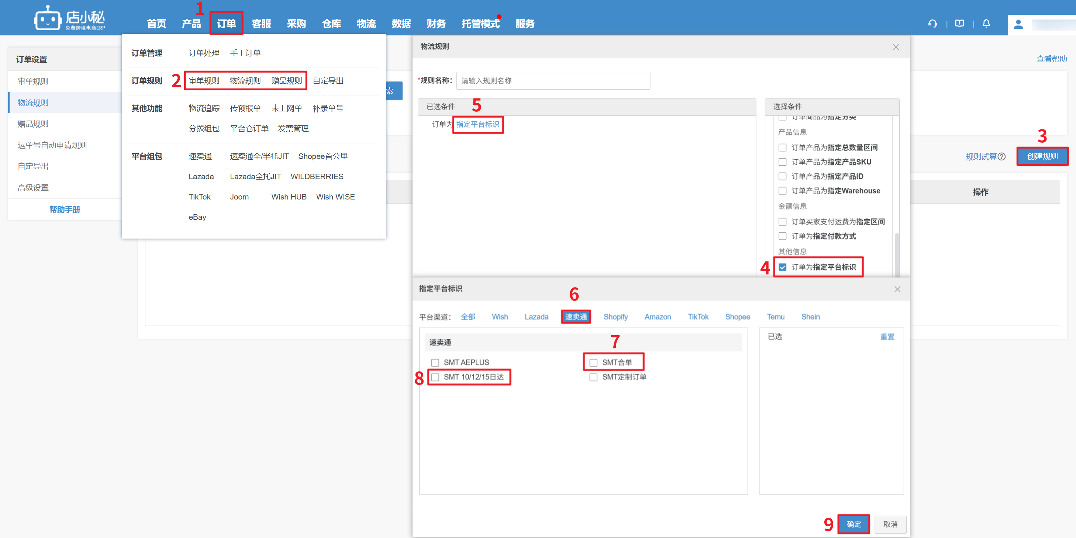The height and width of the screenshot is (538, 1076).
Task: Select the 速卖通 platform channel tab
Action: (576, 317)
